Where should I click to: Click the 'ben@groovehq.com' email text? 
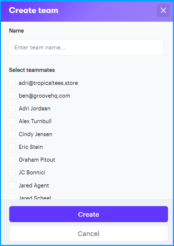point(44,96)
